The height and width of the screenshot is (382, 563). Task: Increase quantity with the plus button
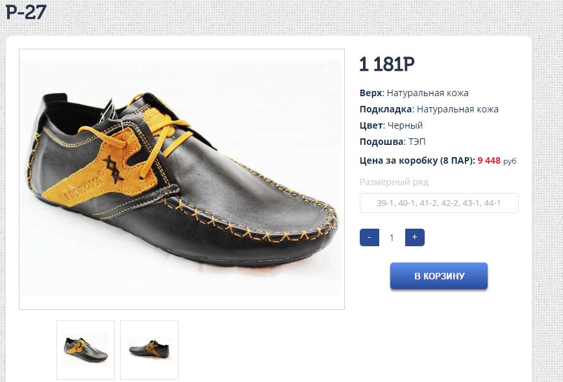[414, 238]
